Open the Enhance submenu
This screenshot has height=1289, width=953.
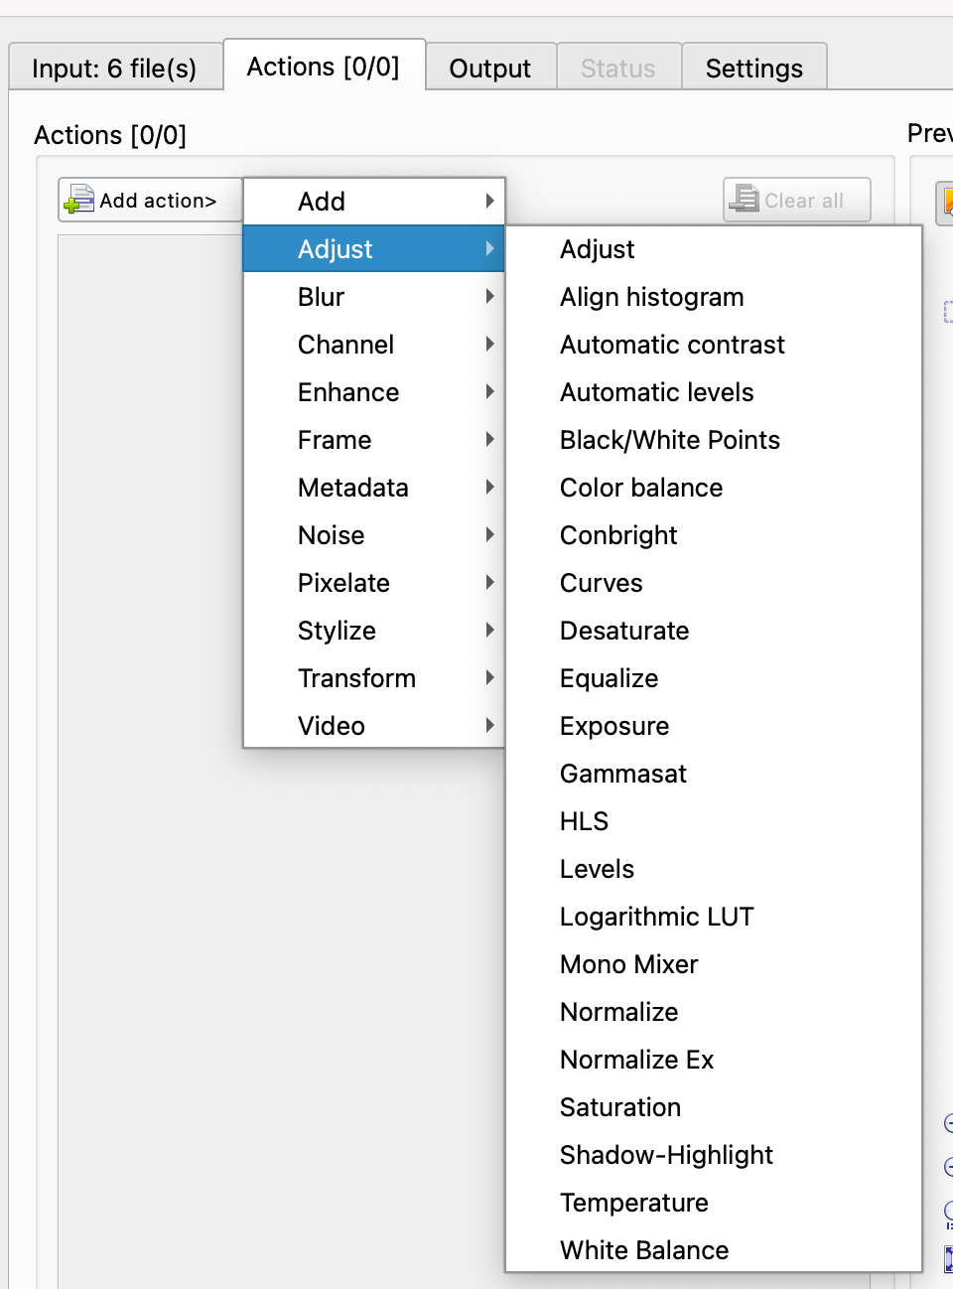click(x=374, y=392)
